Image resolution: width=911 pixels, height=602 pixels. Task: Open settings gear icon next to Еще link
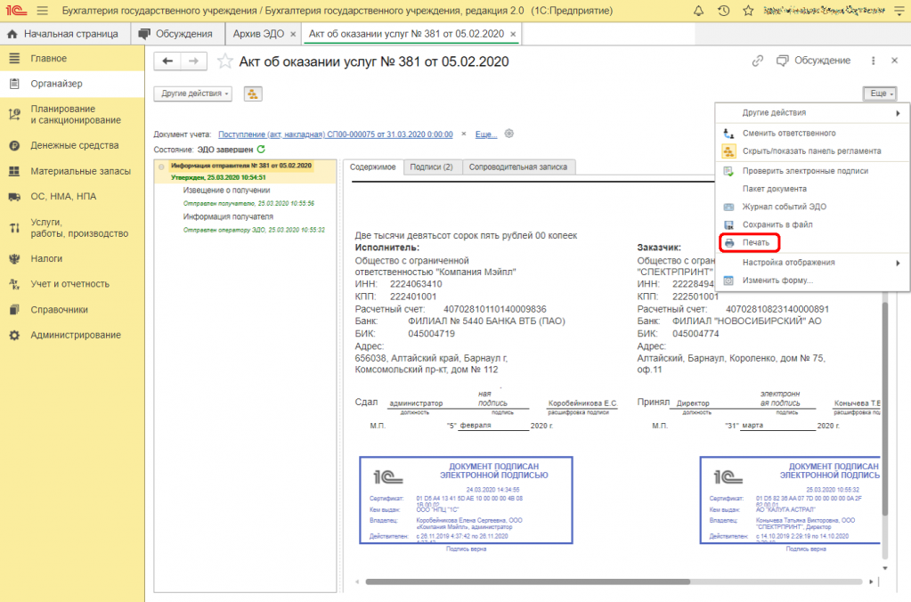[x=509, y=134]
